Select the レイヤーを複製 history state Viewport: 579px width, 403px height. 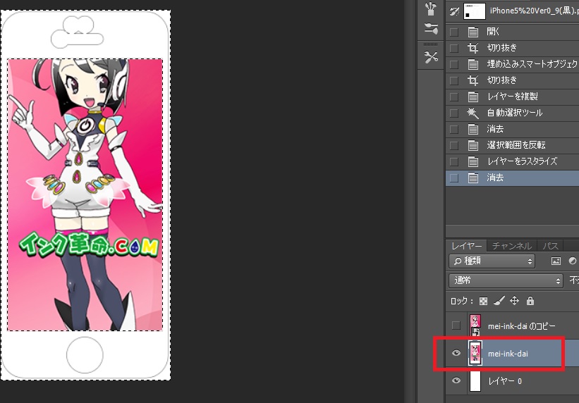point(513,97)
